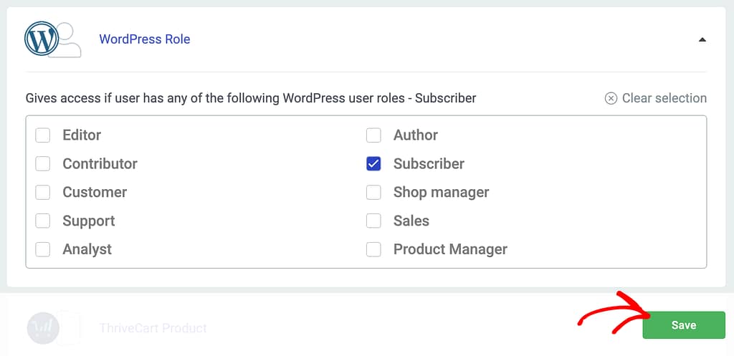Click the Shop manager label text

(x=441, y=192)
